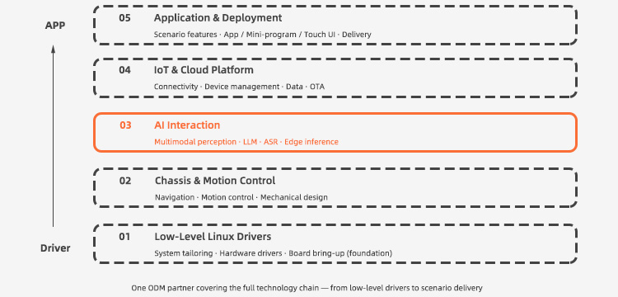
Task: Select the Application & Deployment layer heading
Action: tap(218, 18)
